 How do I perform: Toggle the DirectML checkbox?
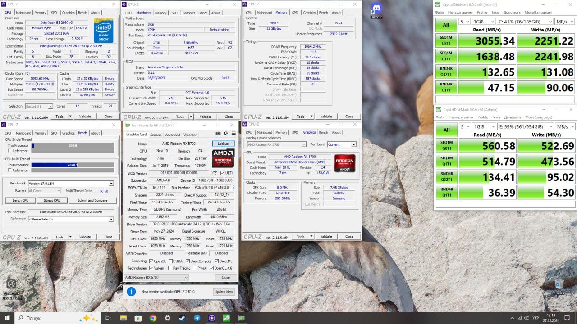[x=216, y=261]
